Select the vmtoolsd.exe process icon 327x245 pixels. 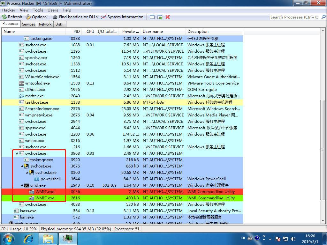point(21,83)
